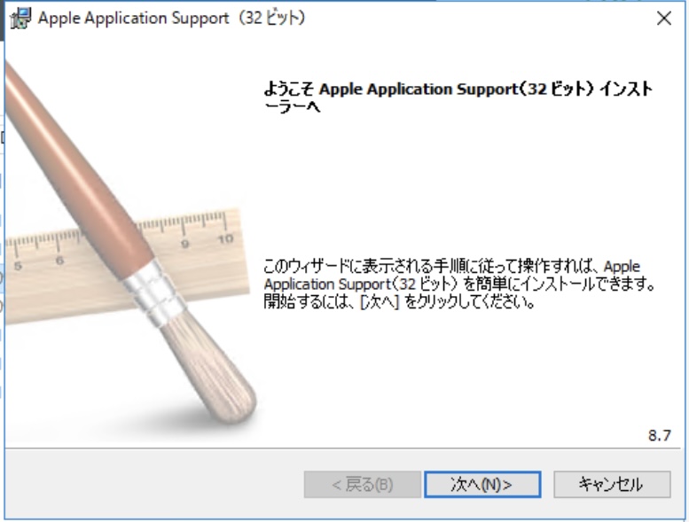Click the number 10 on the wooden ruler
The height and width of the screenshot is (522, 689).
coord(225,239)
